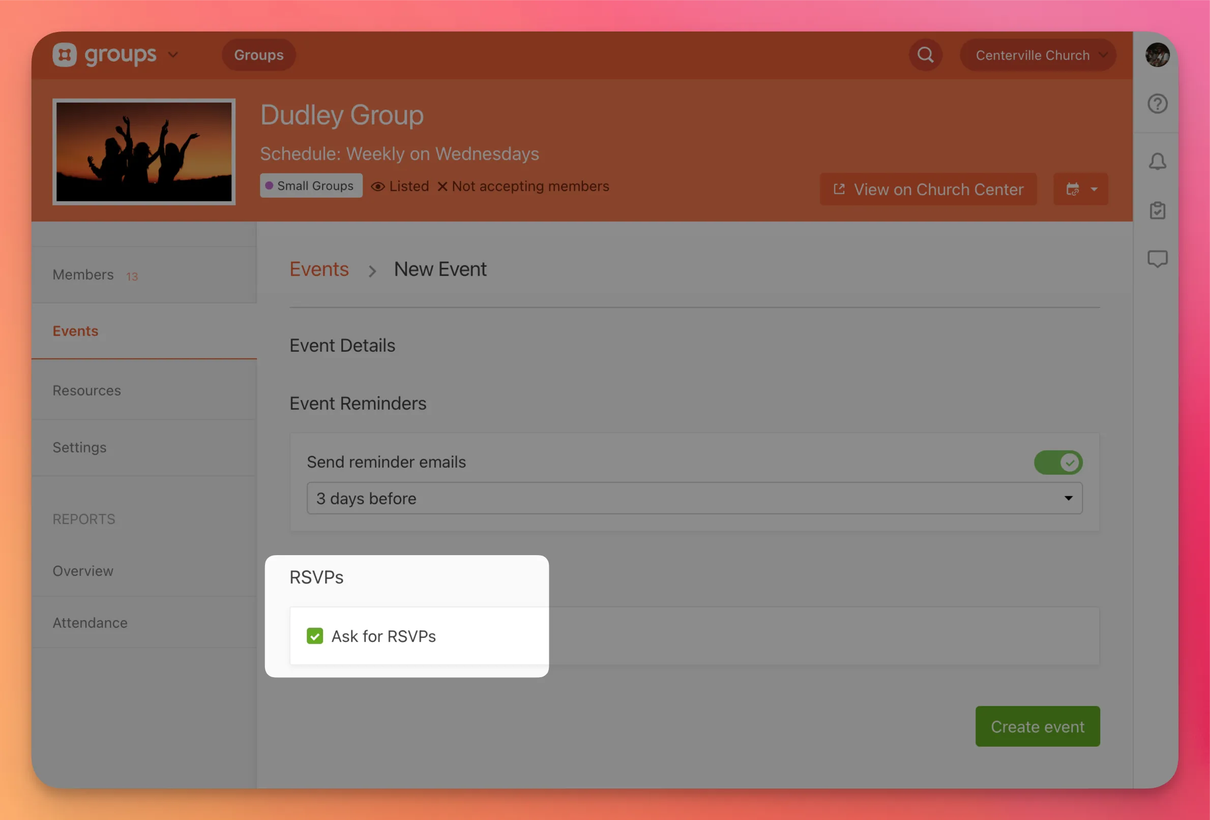
Task: Open the Members sidebar tab
Action: (x=83, y=275)
